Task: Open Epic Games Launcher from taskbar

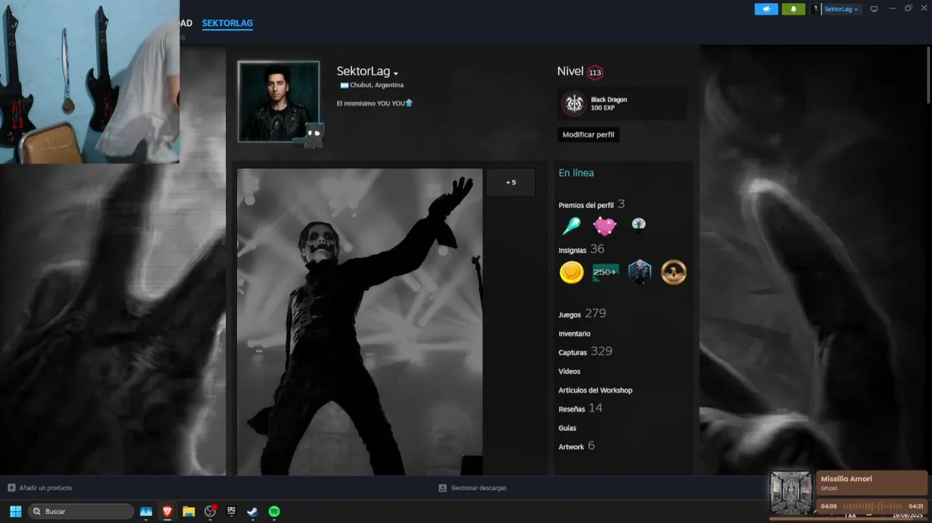Action: [232, 511]
